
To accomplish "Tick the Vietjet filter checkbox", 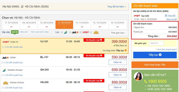I will (x=81, y=32).
